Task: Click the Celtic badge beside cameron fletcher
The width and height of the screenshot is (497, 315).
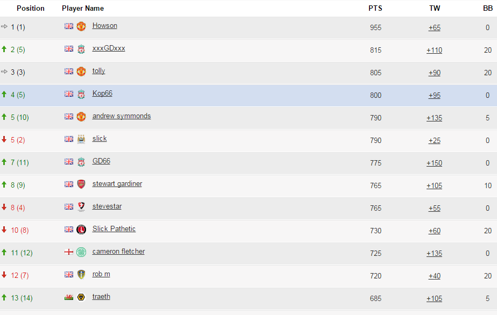Action: pyautogui.click(x=81, y=252)
